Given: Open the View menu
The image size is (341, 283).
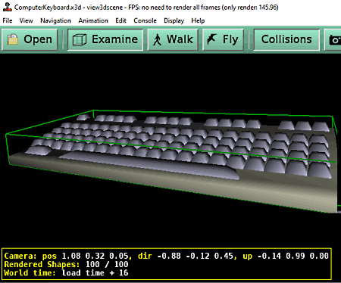Looking at the screenshot, I should click(27, 20).
